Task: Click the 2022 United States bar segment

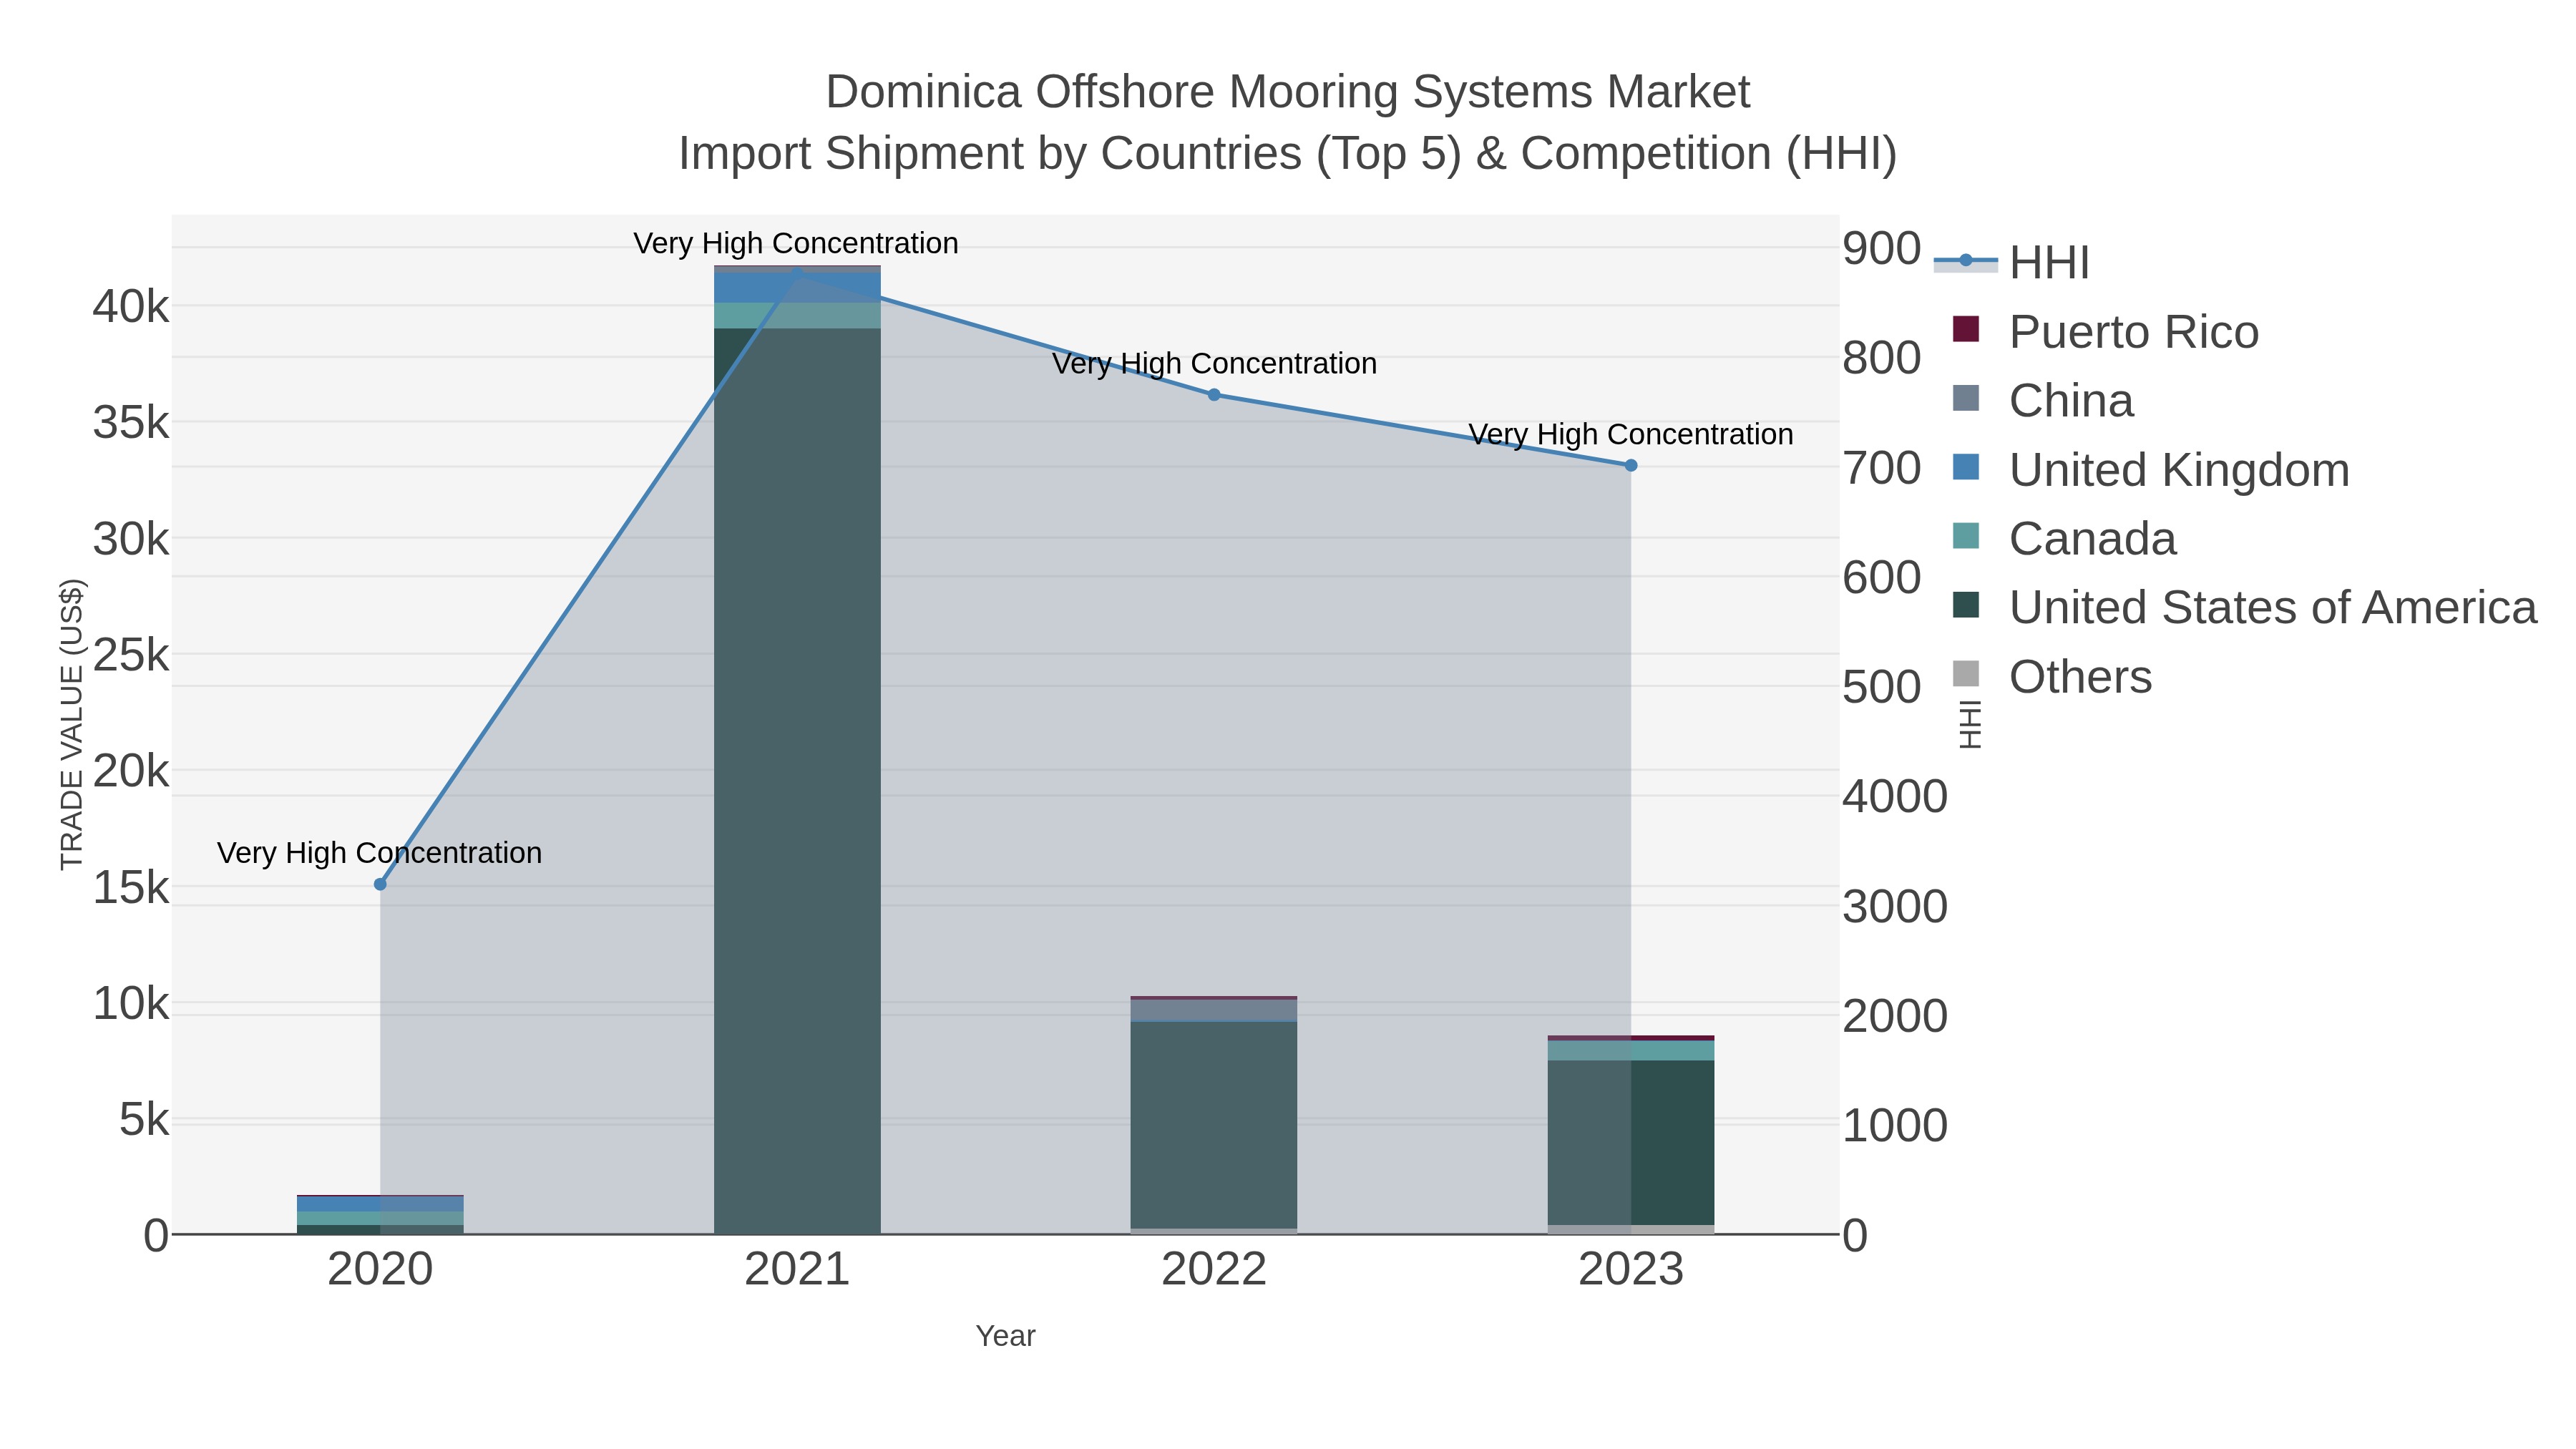Action: pos(1214,1125)
